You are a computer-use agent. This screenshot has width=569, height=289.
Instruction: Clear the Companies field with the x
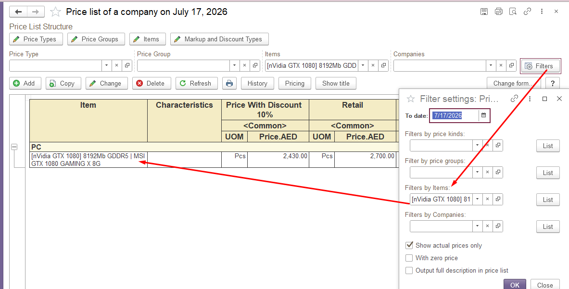coord(501,65)
